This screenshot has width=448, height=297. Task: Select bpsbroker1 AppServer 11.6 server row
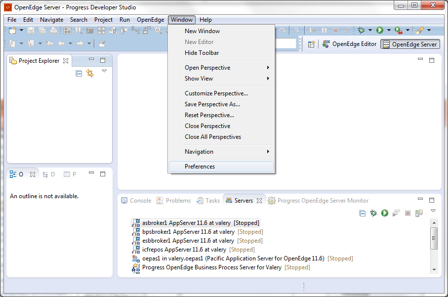point(198,232)
